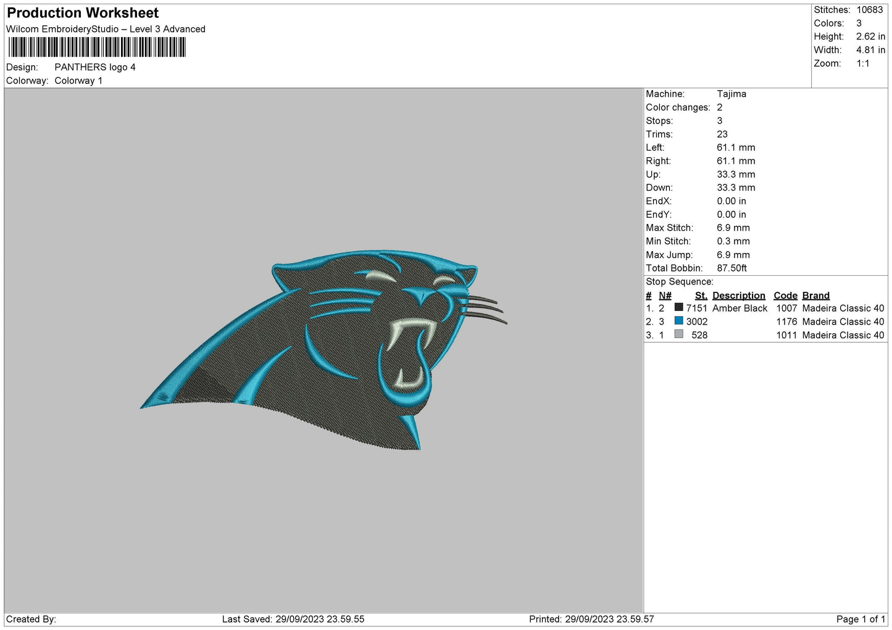The width and height of the screenshot is (892, 630).
Task: Click thread code 1011
Action: [786, 335]
